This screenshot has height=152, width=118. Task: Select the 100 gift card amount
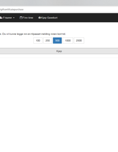tap(38, 40)
